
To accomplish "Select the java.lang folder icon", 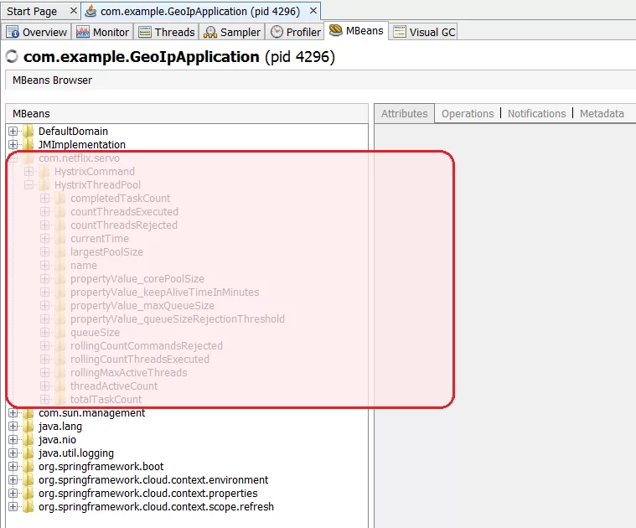I will (28, 427).
